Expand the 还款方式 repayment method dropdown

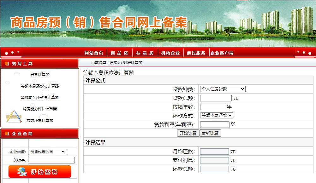point(217,116)
